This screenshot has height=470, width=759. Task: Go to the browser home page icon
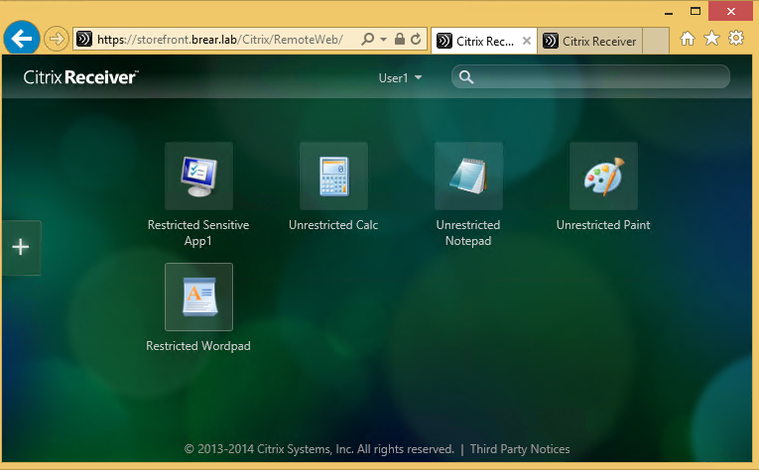[688, 39]
